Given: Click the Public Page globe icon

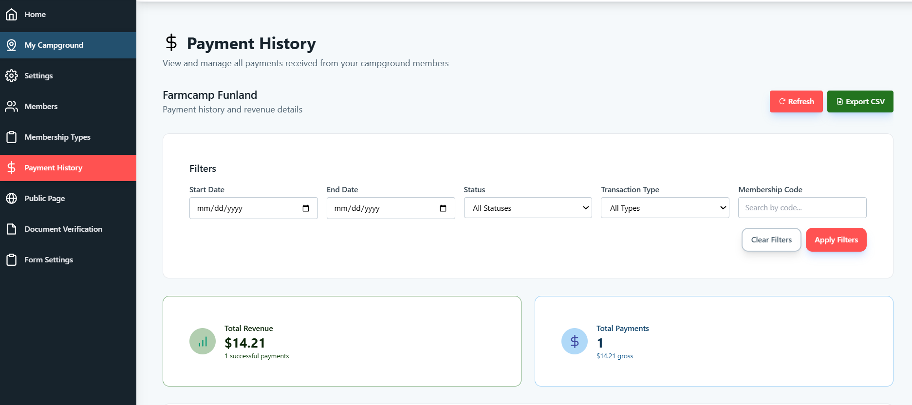Looking at the screenshot, I should (12, 199).
